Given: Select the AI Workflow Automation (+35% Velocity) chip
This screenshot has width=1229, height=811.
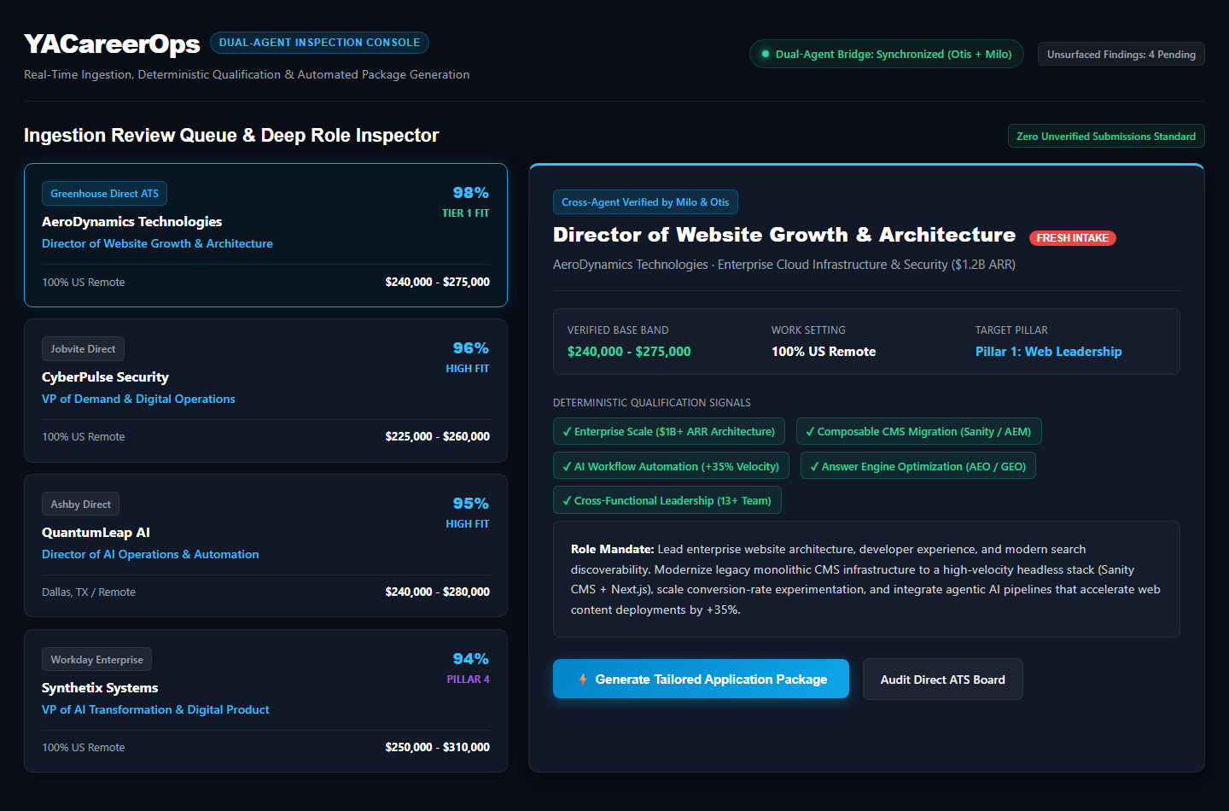Looking at the screenshot, I should click(671, 466).
